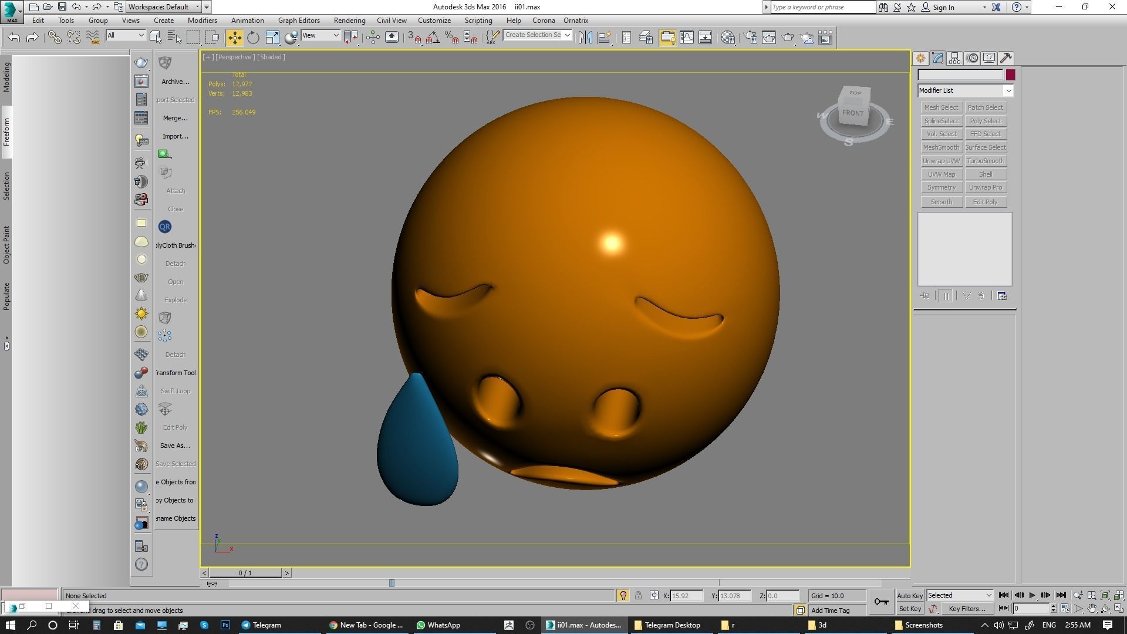1127x634 pixels.
Task: Click the QR round blue icon
Action: click(164, 227)
